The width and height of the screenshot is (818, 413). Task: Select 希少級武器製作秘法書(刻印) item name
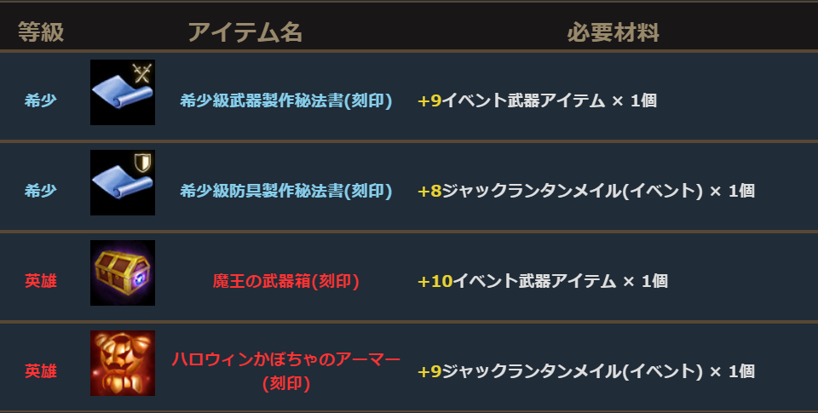286,100
